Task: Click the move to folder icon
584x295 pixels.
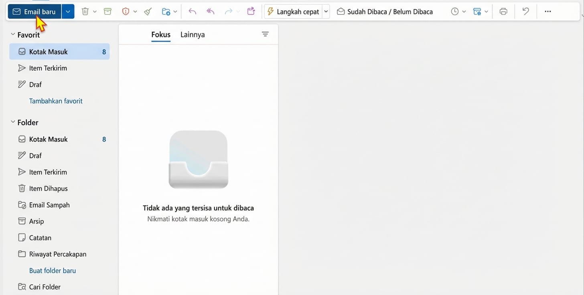Action: pos(166,12)
